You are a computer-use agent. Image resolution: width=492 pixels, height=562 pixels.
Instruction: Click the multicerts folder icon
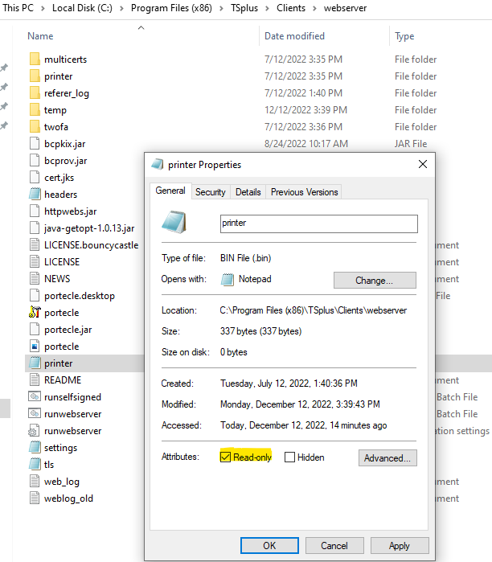pos(35,59)
